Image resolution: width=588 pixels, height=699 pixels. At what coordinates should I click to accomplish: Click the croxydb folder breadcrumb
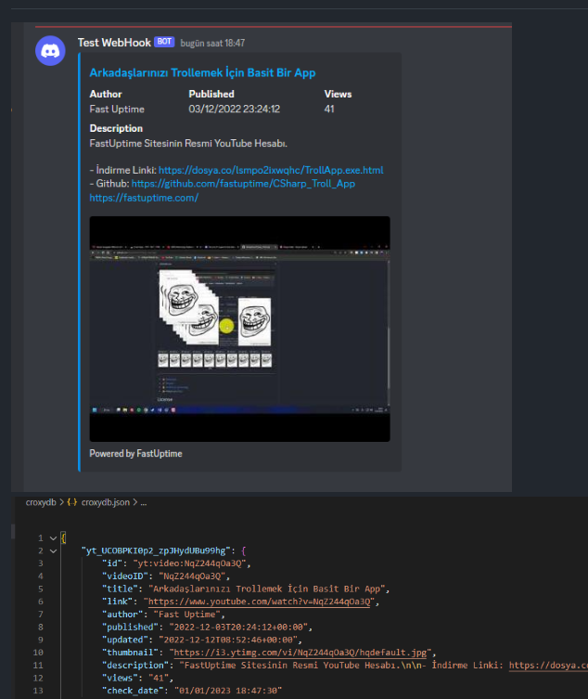click(41, 502)
